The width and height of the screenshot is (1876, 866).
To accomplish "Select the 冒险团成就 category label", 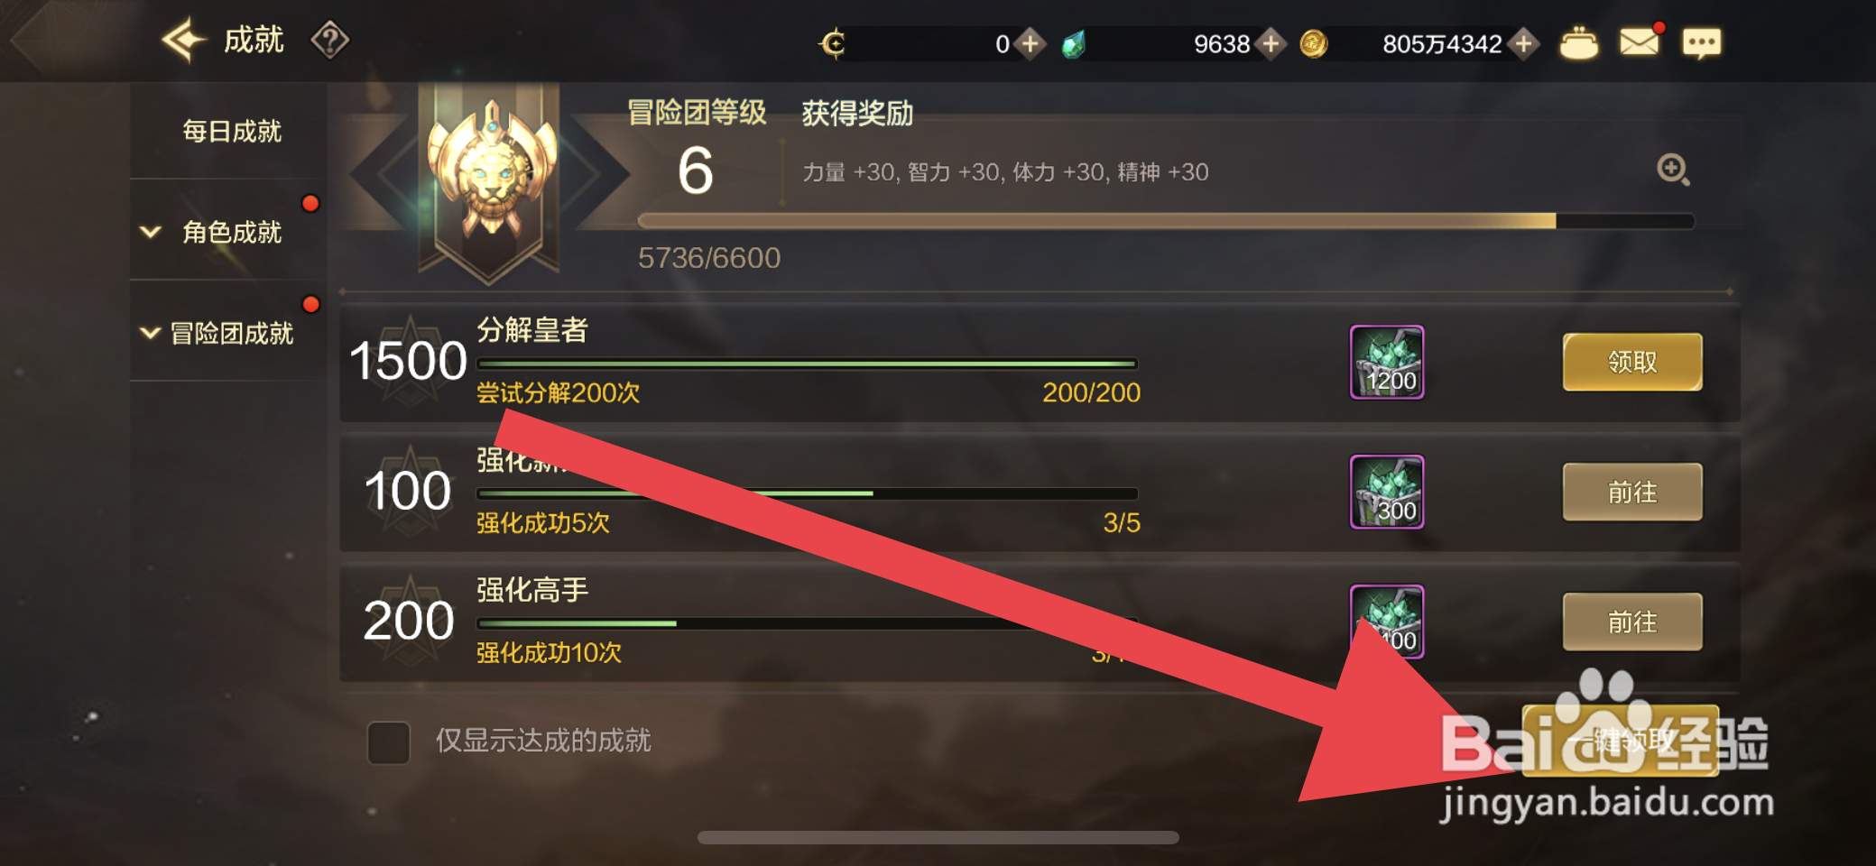I will tap(232, 334).
